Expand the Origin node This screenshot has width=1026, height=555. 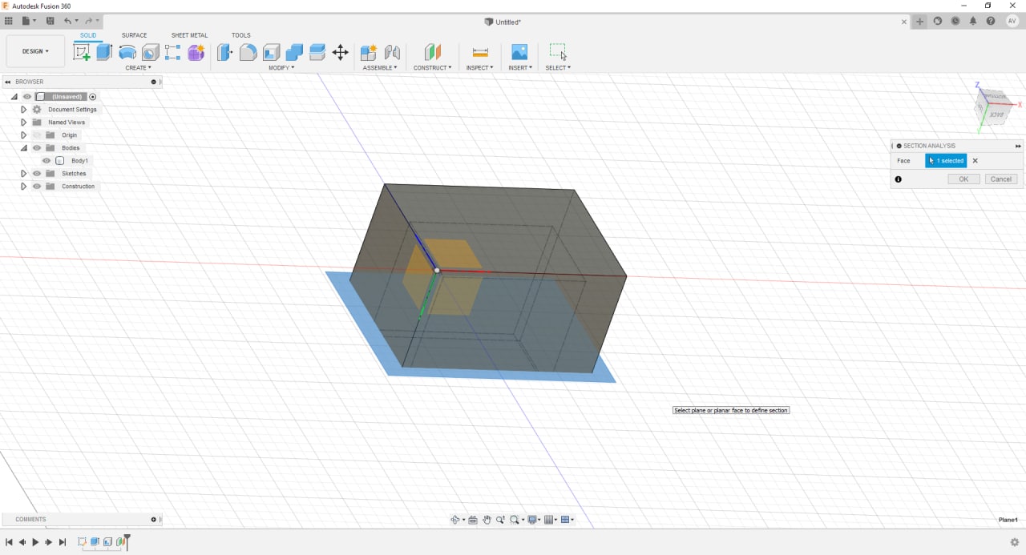pyautogui.click(x=23, y=135)
